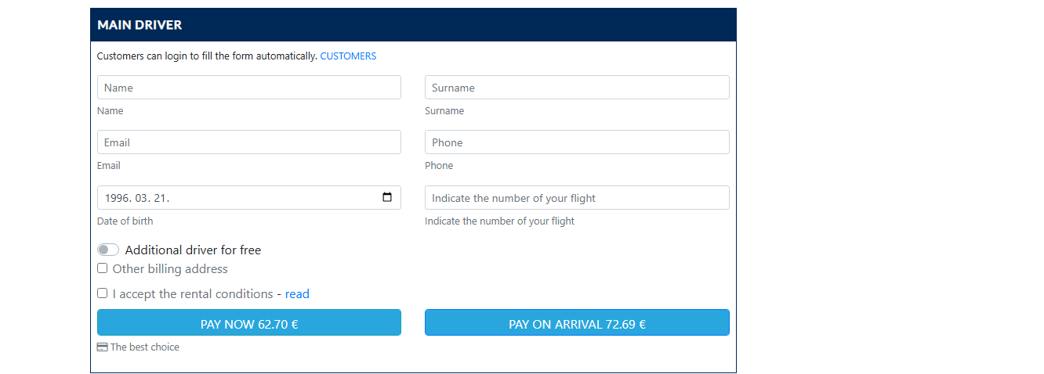Image resolution: width=1044 pixels, height=374 pixels.
Task: Click into the Phone input field
Action: [576, 142]
